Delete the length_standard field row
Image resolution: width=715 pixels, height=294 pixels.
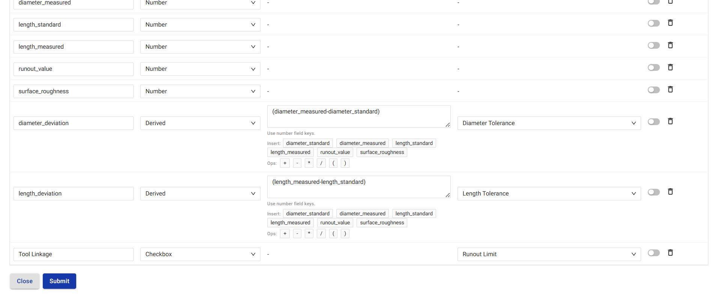(x=670, y=23)
